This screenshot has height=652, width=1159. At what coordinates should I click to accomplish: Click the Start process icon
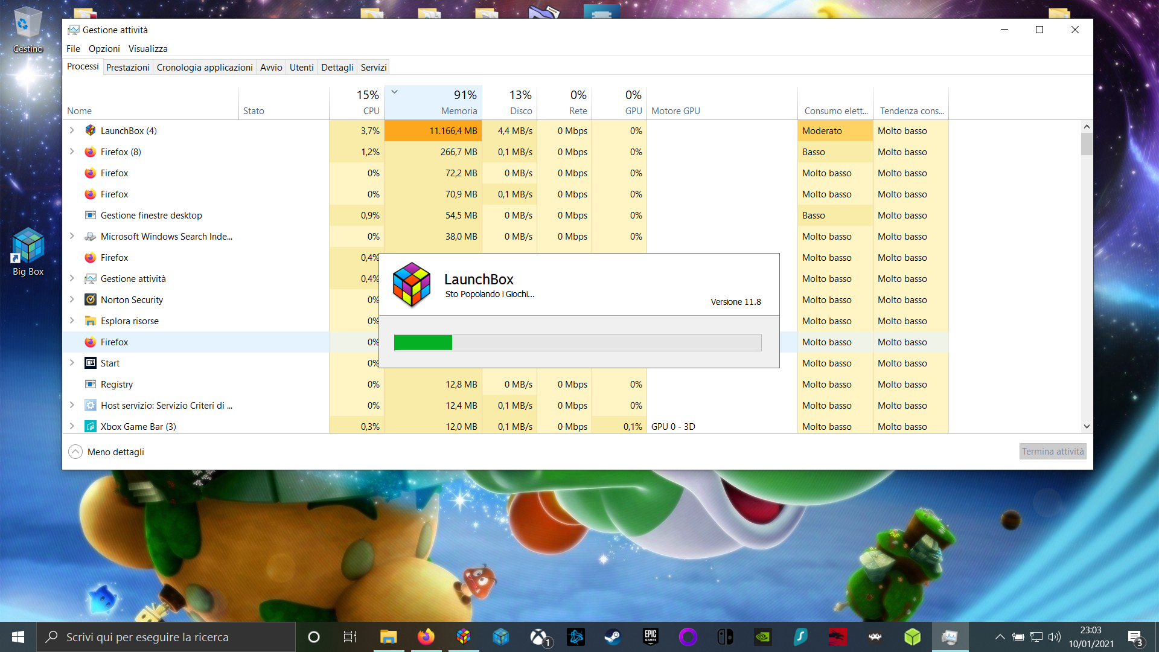tap(91, 363)
